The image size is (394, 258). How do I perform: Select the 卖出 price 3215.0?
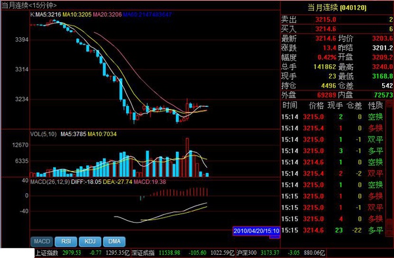click(x=326, y=20)
